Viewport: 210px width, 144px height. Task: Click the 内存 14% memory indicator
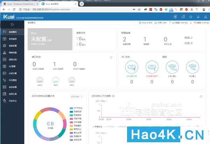coord(160,23)
